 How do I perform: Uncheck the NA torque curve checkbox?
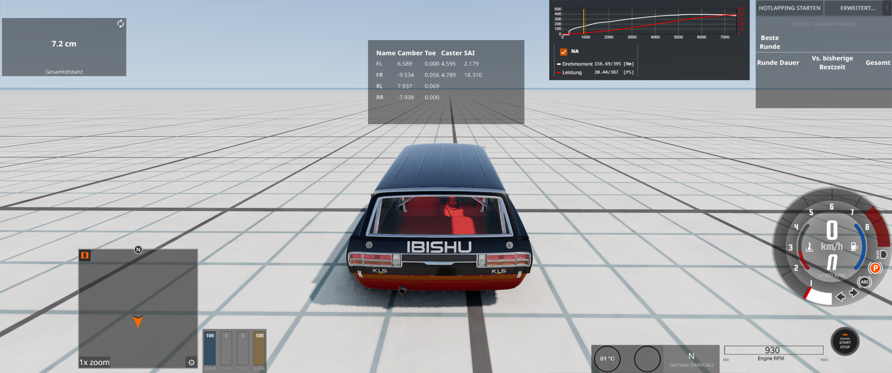pyautogui.click(x=563, y=52)
